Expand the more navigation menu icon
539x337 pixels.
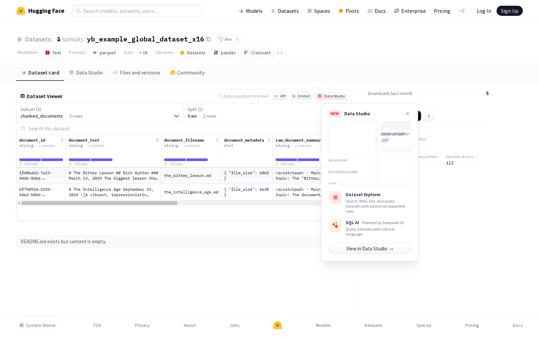(462, 11)
